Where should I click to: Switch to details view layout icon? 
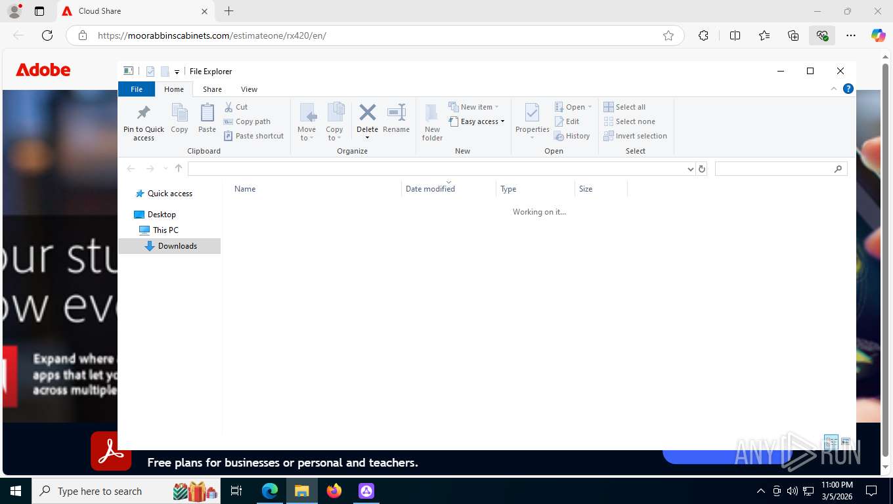click(831, 442)
